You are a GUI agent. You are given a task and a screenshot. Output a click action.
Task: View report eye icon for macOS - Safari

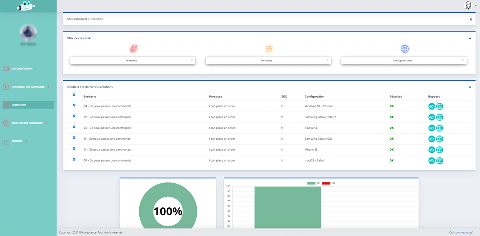(432, 161)
